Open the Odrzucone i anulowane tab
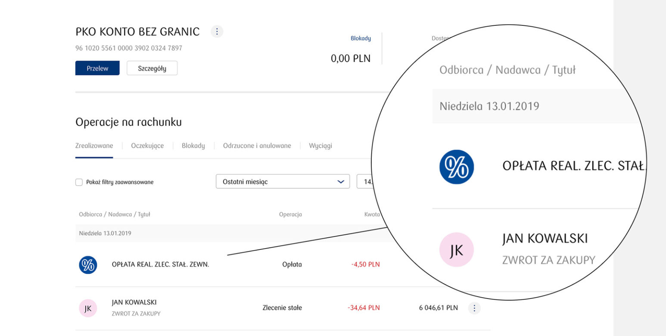The height and width of the screenshot is (336, 666). [x=257, y=146]
